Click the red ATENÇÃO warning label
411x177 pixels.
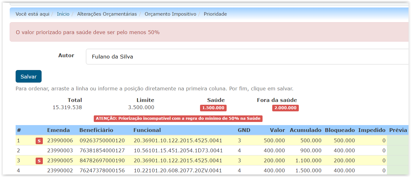coord(178,119)
